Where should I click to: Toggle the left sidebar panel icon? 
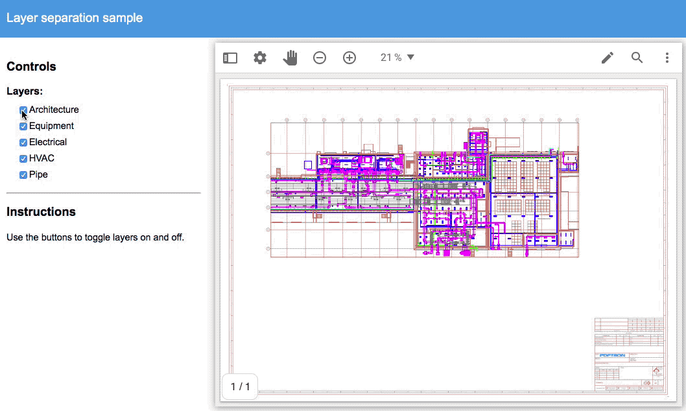[x=230, y=58]
